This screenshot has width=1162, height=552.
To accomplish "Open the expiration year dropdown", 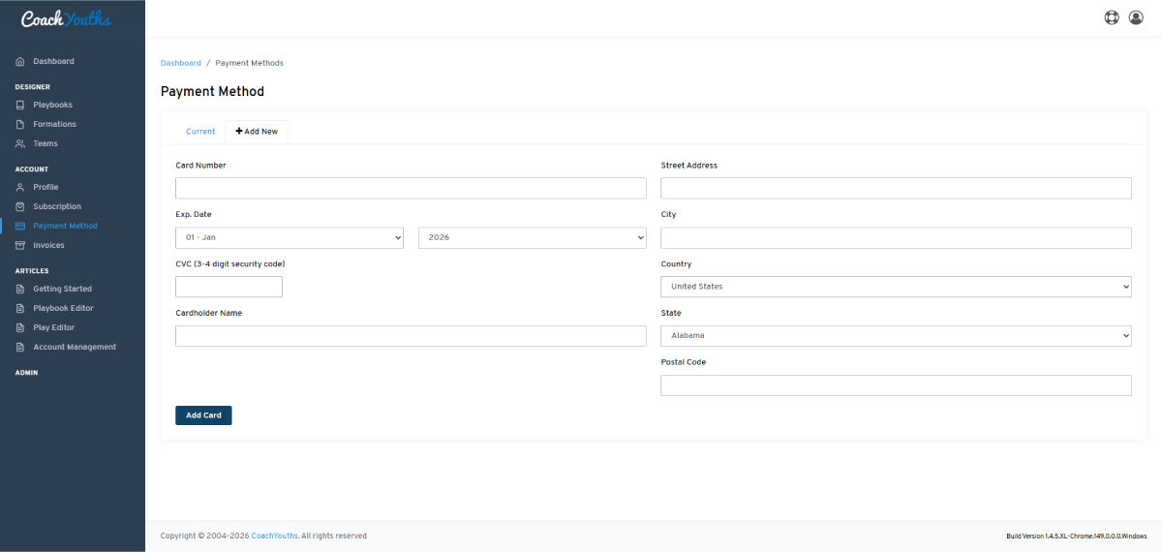I will pos(532,237).
